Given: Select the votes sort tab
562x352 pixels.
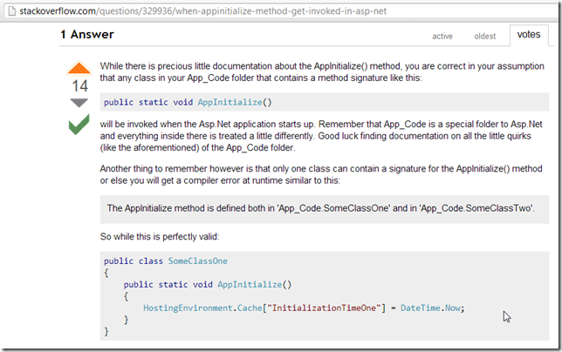Looking at the screenshot, I should [x=529, y=35].
